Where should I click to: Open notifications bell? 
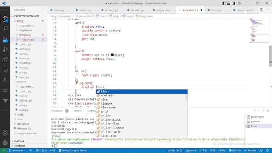(x=267, y=150)
